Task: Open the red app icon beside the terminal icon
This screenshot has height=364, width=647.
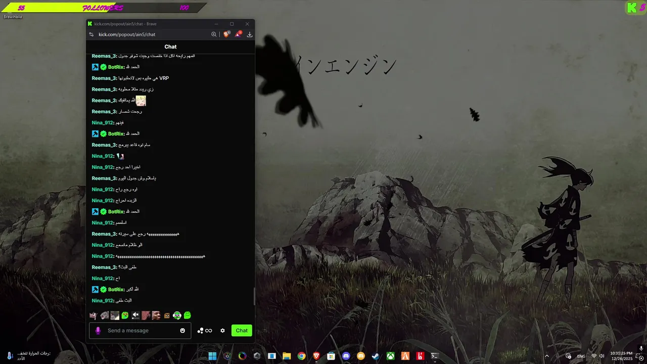Action: pos(420,356)
